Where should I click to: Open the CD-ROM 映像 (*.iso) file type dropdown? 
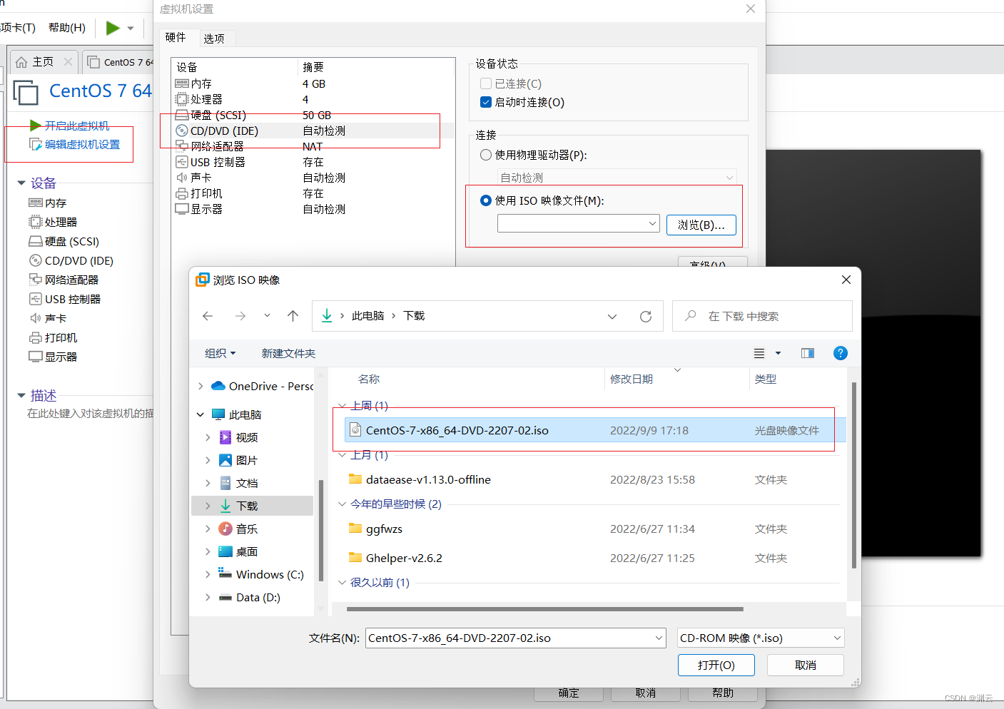761,638
